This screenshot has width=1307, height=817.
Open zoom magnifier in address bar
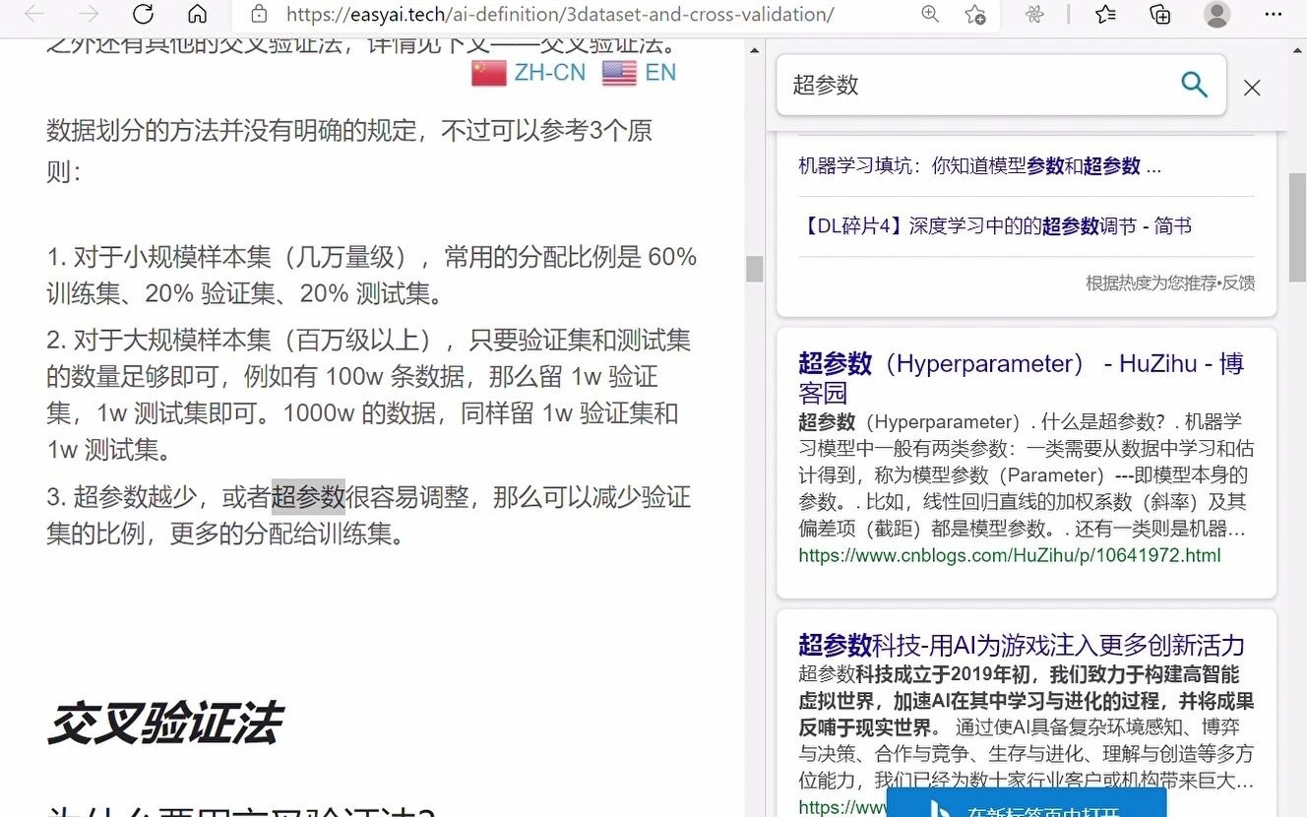[x=929, y=14]
